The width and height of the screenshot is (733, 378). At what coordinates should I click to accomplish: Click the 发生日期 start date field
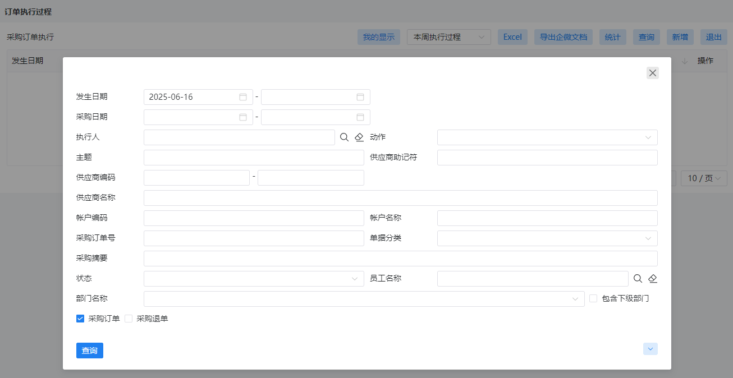click(198, 97)
